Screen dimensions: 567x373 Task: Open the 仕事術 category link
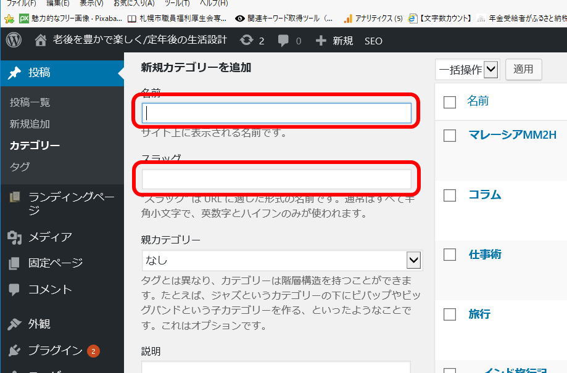484,255
